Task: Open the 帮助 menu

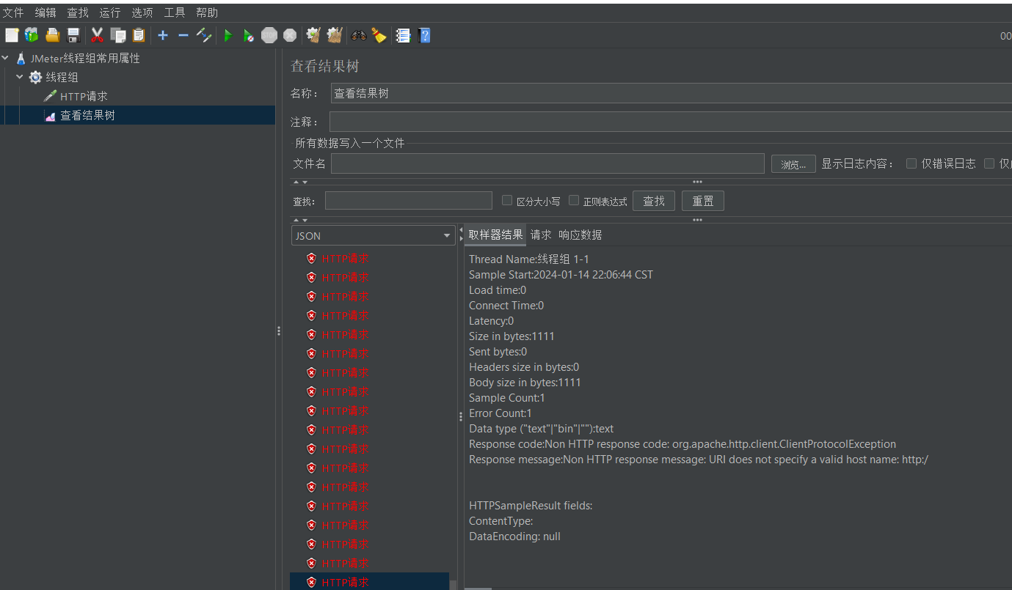Action: click(x=207, y=12)
